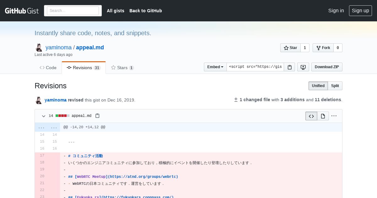Click the 'Last active 6 days ago' text

coord(53,55)
